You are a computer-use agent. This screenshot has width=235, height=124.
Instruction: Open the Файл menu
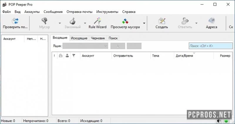pyautogui.click(x=6, y=12)
